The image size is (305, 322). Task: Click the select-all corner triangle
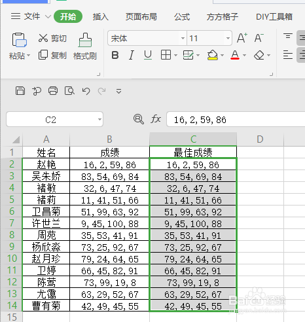pos(16,139)
